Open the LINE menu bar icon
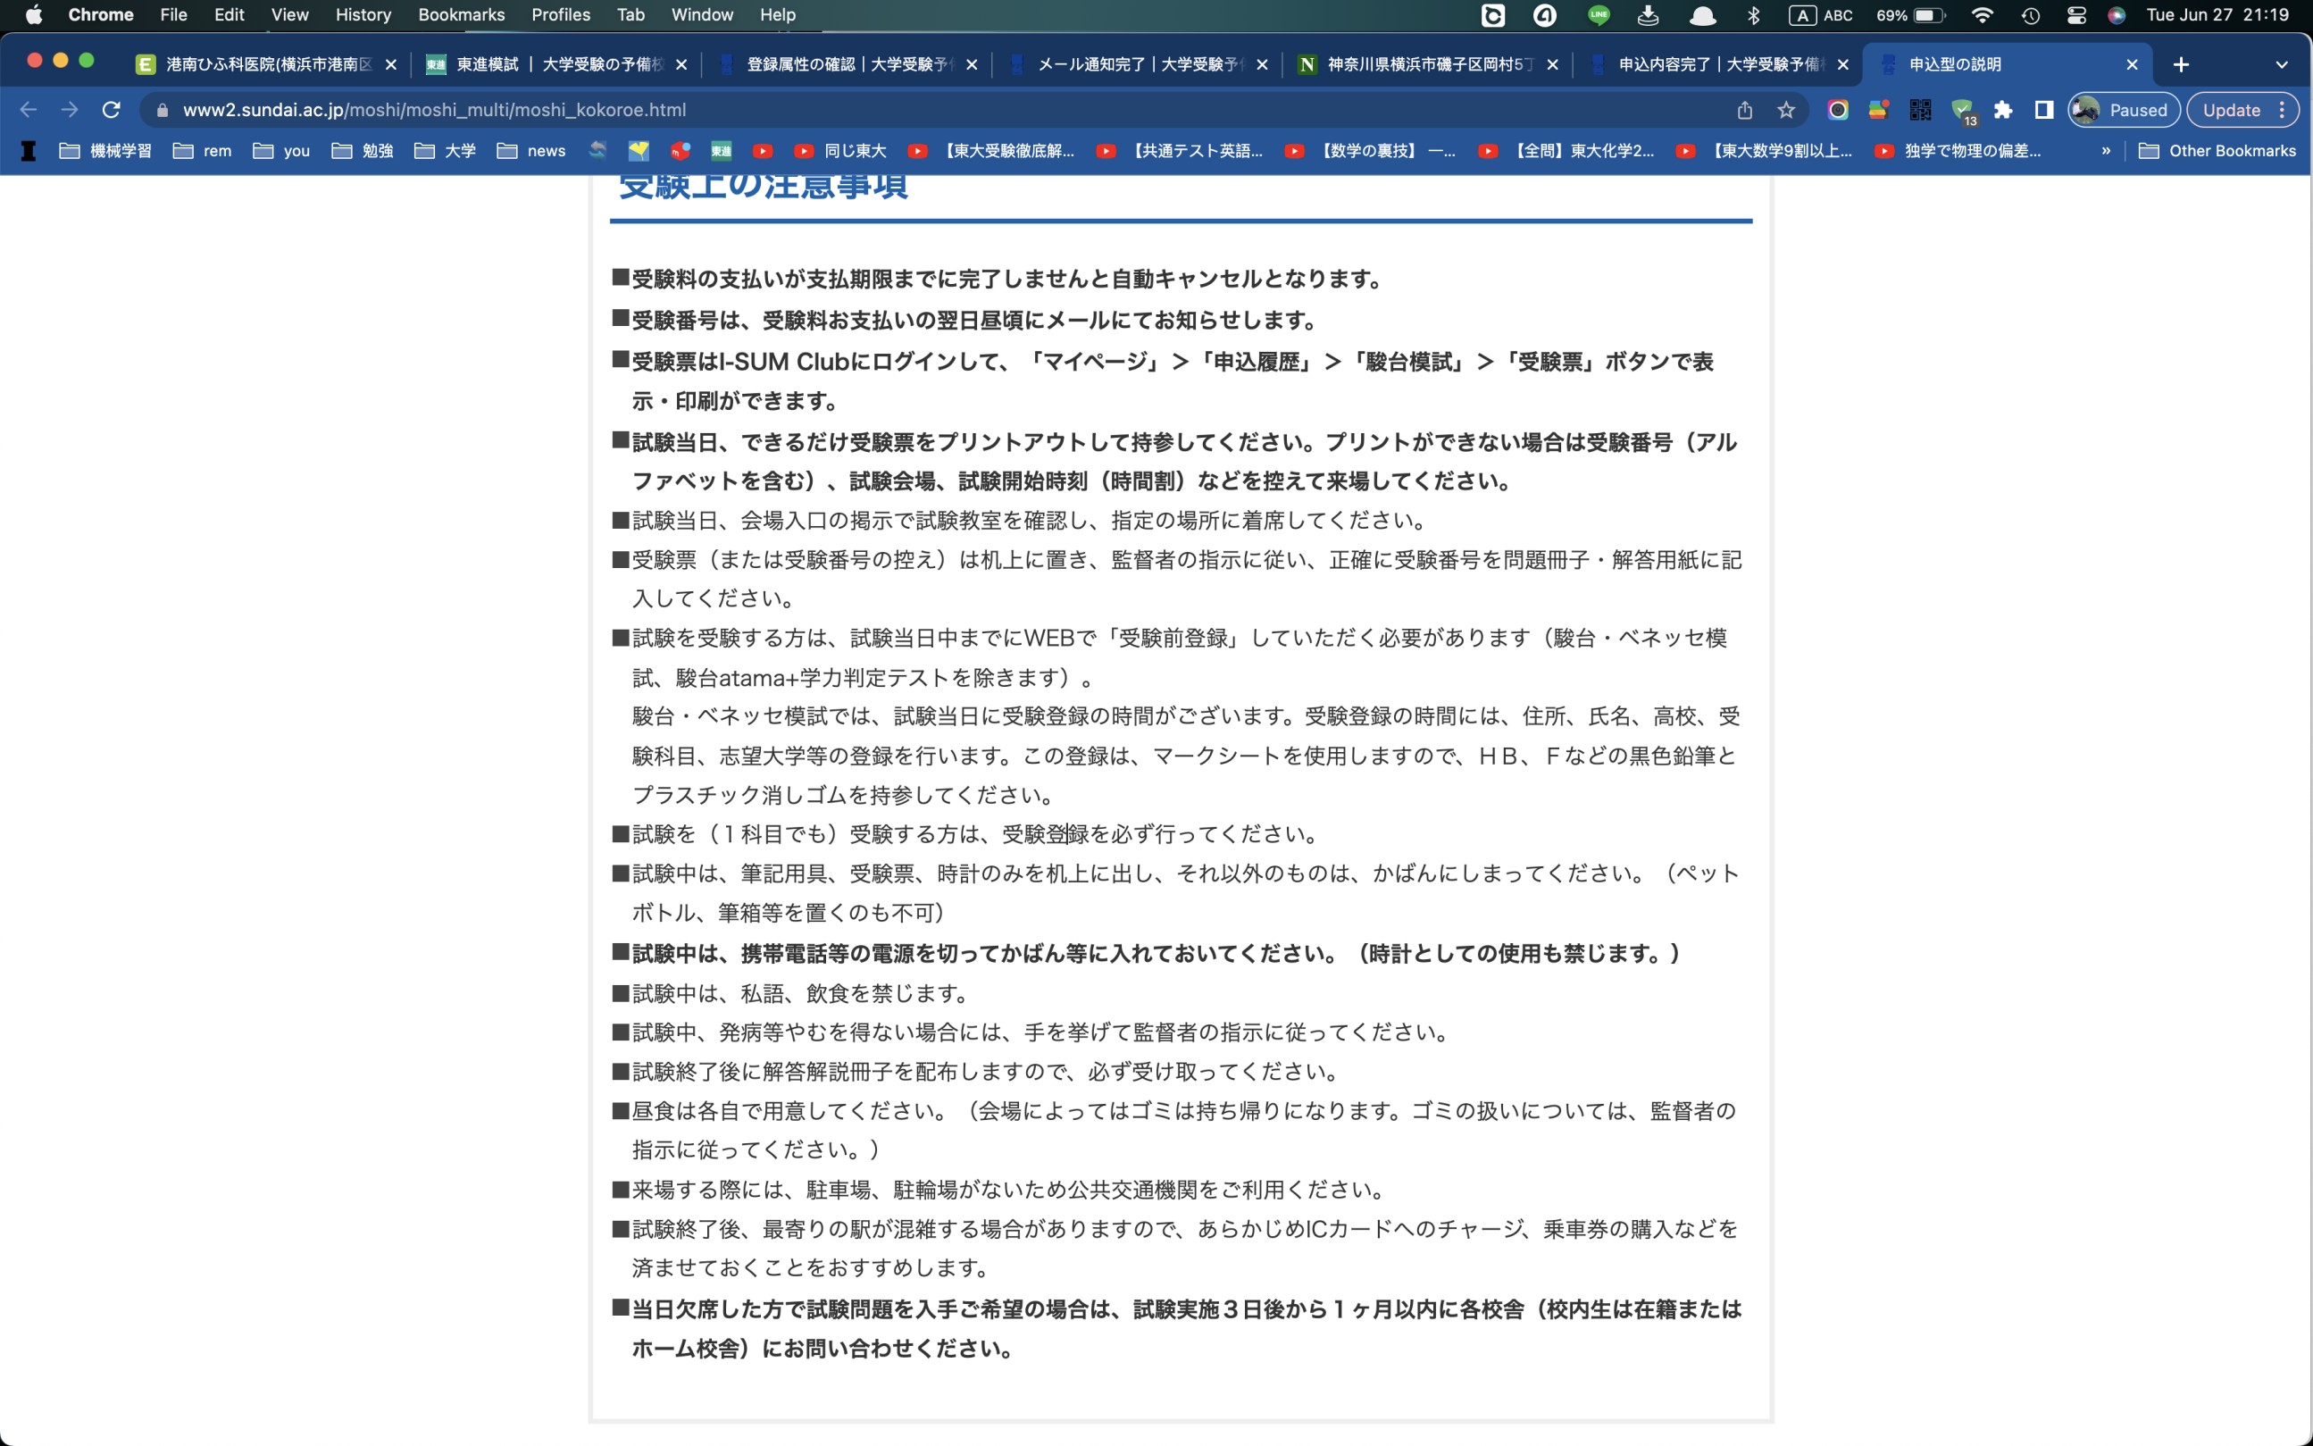The height and width of the screenshot is (1446, 2313). (1598, 14)
